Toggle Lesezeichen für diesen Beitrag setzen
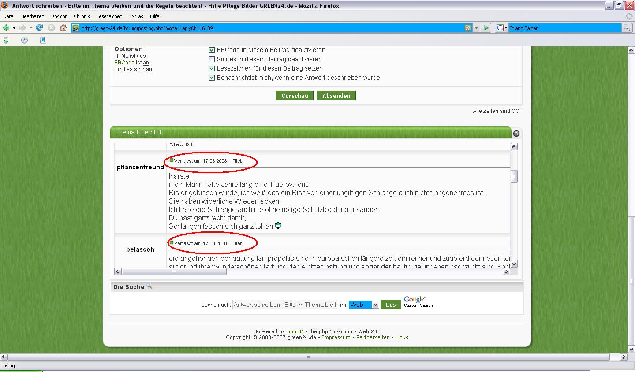The image size is (635, 372). click(212, 68)
